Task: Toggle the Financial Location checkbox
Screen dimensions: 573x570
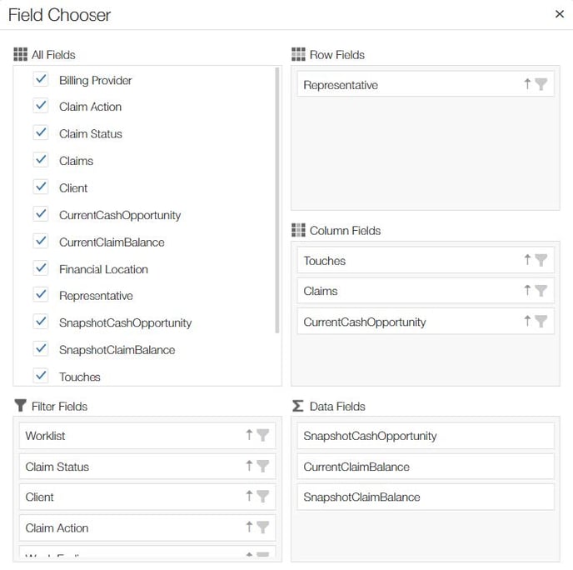Action: (41, 268)
